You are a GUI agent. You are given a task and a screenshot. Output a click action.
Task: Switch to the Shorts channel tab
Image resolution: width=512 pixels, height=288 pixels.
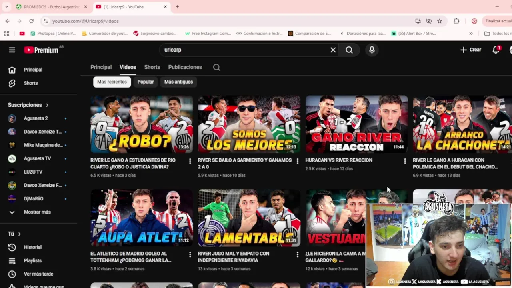click(x=152, y=67)
